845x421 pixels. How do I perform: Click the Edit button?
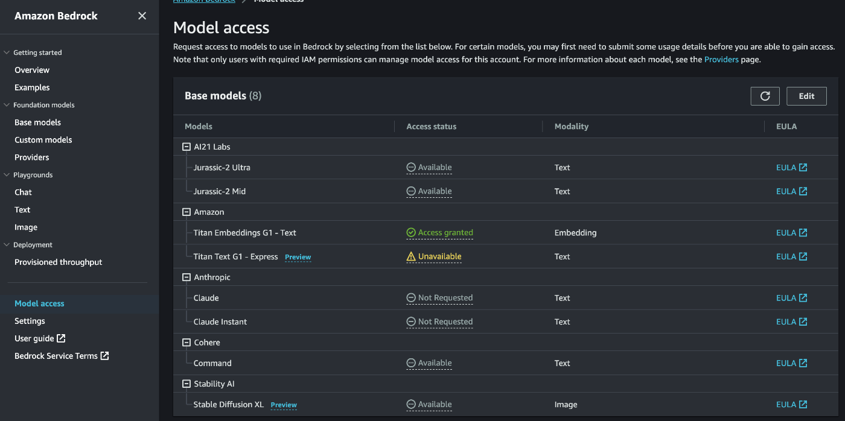pos(806,96)
